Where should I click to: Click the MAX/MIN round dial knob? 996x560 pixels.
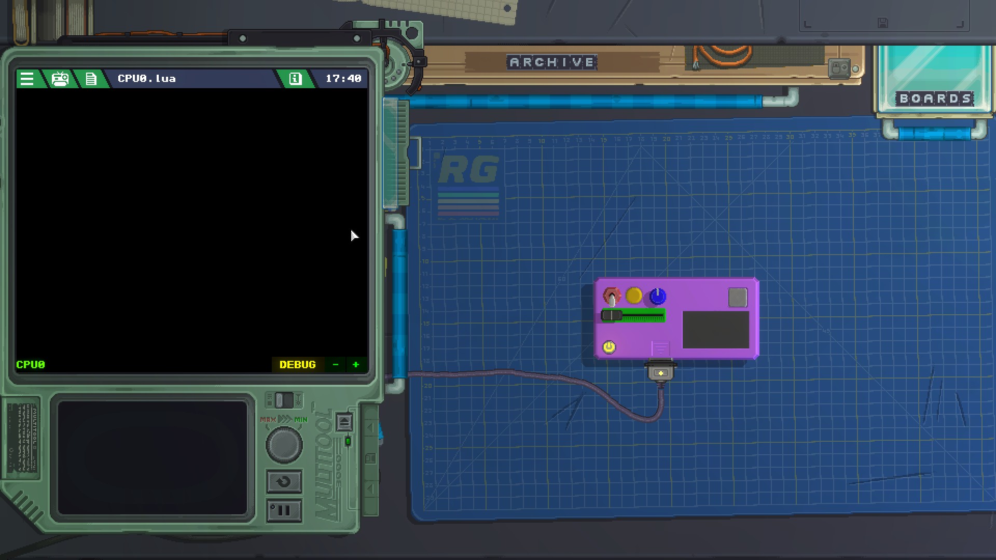(x=284, y=445)
